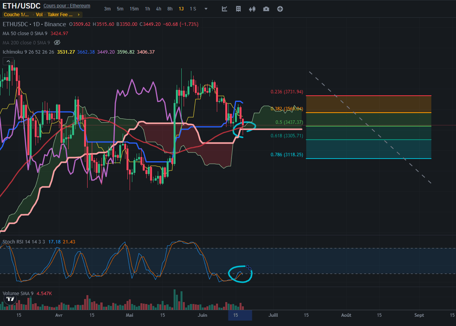
Task: Open the Cours pour : Ethereum link
Action: 67,6
